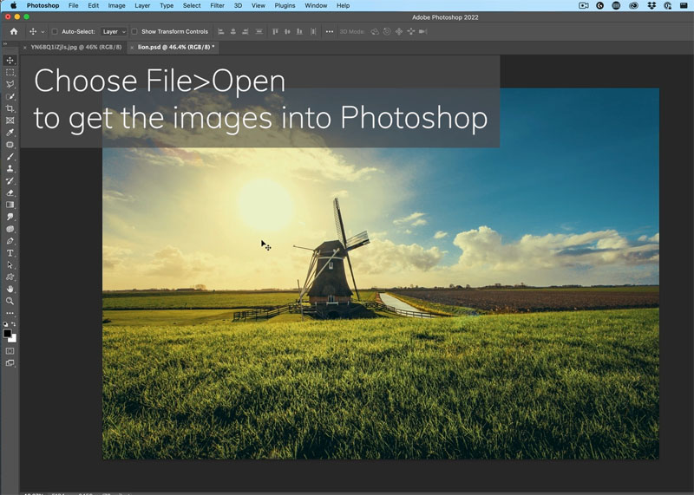
Task: Open Edit Toolbar three-dots in tools panel
Action: (10, 313)
